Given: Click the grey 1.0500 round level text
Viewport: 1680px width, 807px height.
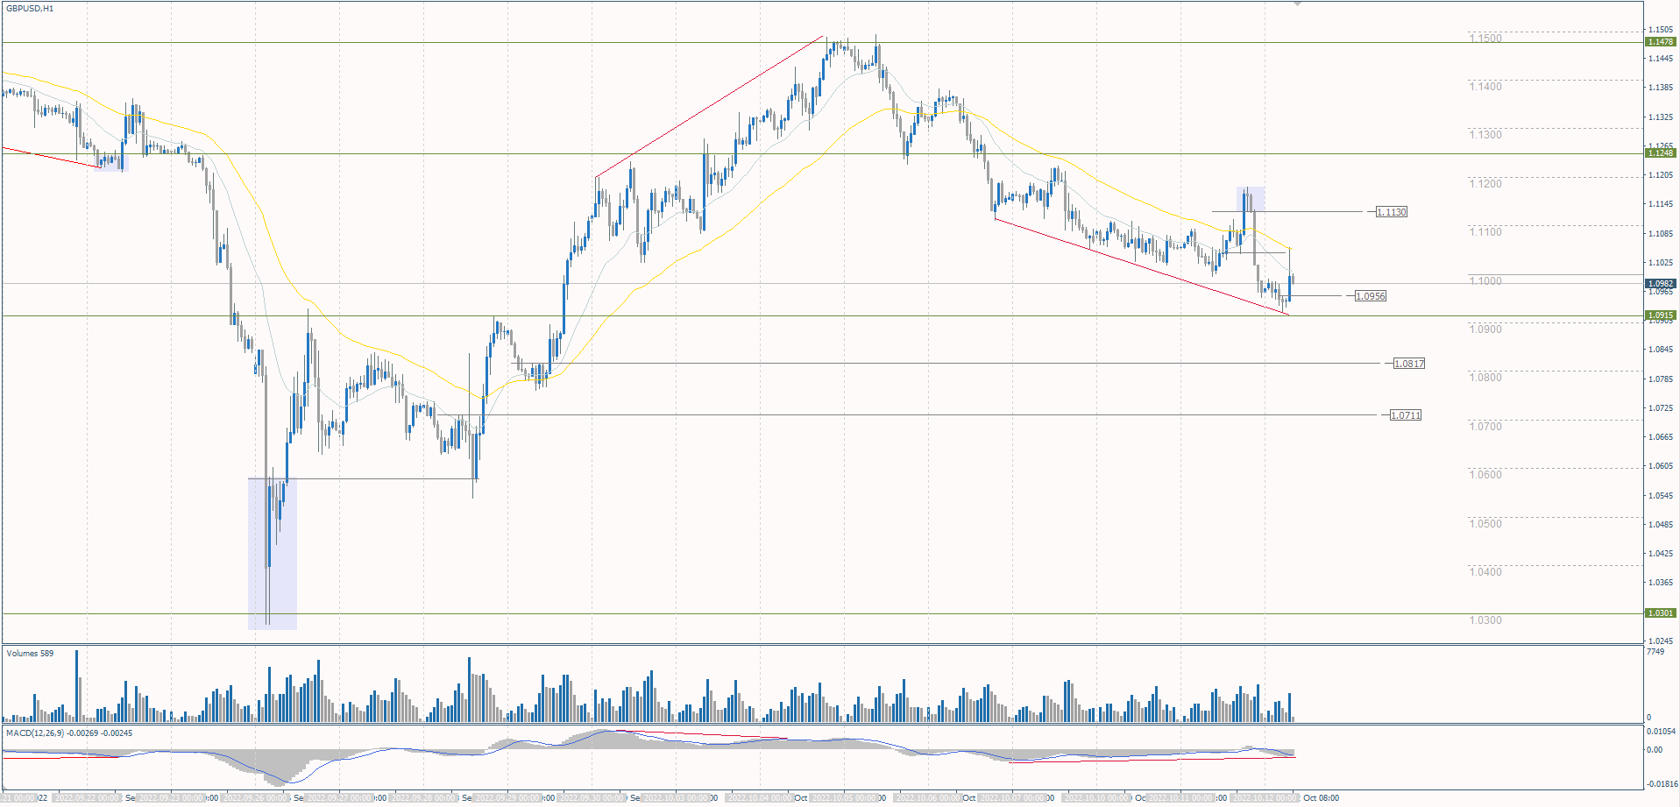Looking at the screenshot, I should [x=1485, y=524].
